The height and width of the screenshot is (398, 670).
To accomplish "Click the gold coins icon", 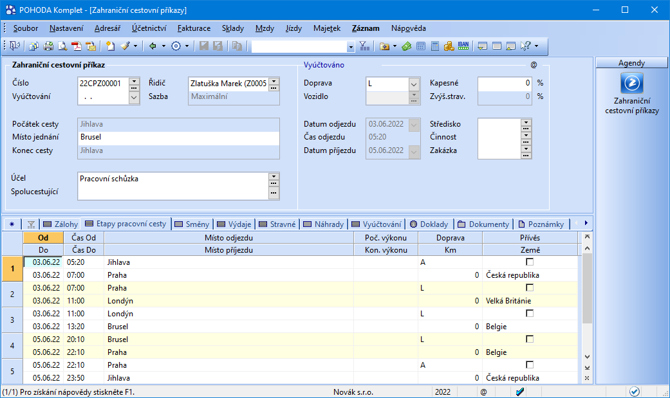I will point(449,46).
